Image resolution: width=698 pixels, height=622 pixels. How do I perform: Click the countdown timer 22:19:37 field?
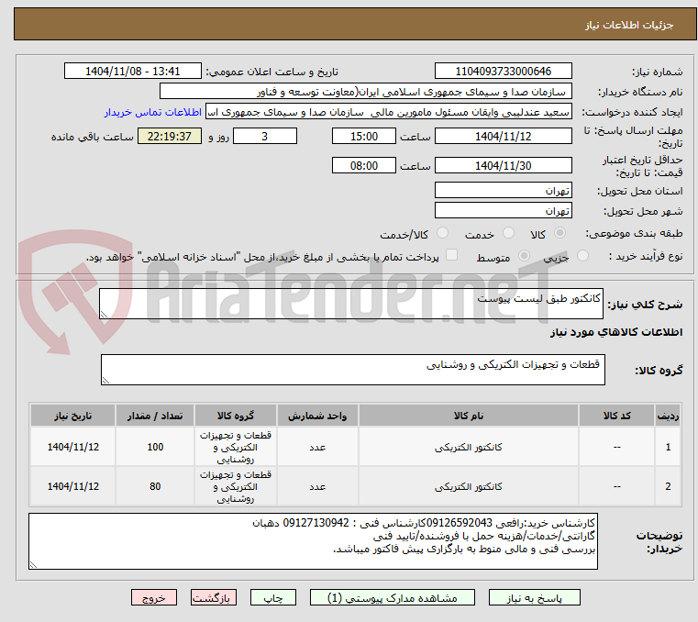point(169,137)
